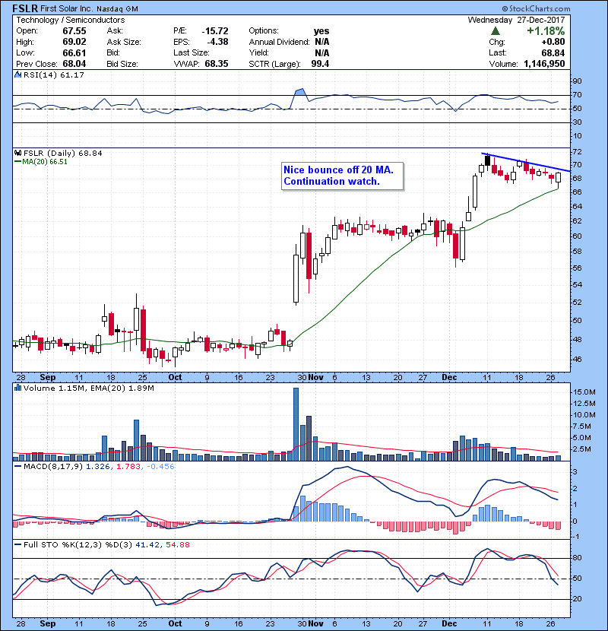This screenshot has width=608, height=631.
Task: Click the Dec label on price chart axis
Action: 449,378
